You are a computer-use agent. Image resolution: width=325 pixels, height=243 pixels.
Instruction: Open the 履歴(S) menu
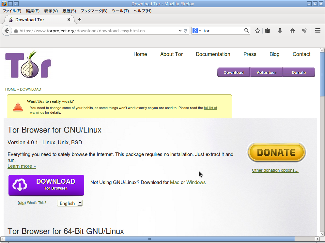pyautogui.click(x=69, y=11)
